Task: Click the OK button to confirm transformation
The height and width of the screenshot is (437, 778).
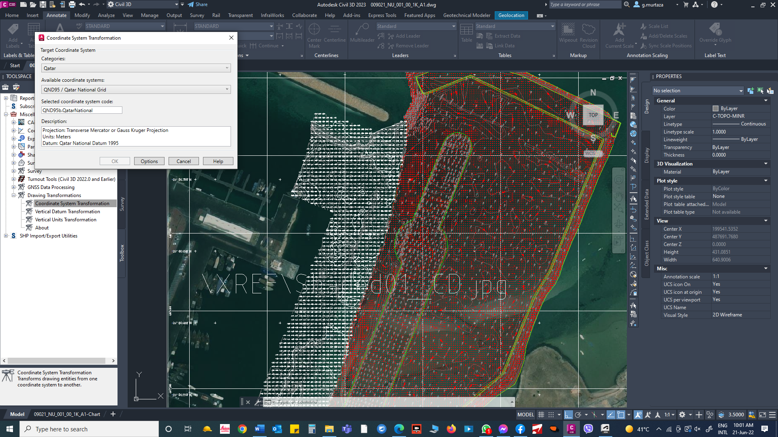Action: 114,161
